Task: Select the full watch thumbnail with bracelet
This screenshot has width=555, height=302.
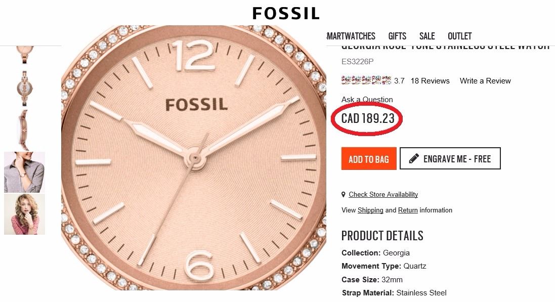Action: [x=24, y=88]
